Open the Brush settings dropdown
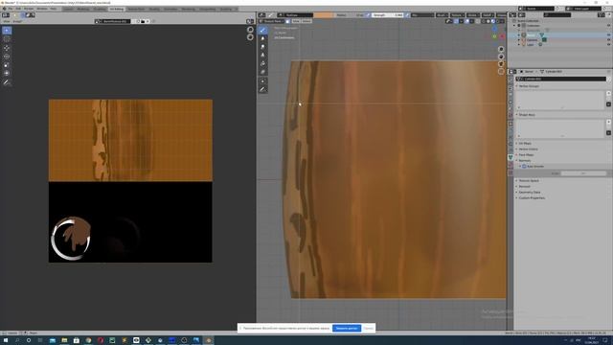Screen dimensions: 613x345 [443, 15]
